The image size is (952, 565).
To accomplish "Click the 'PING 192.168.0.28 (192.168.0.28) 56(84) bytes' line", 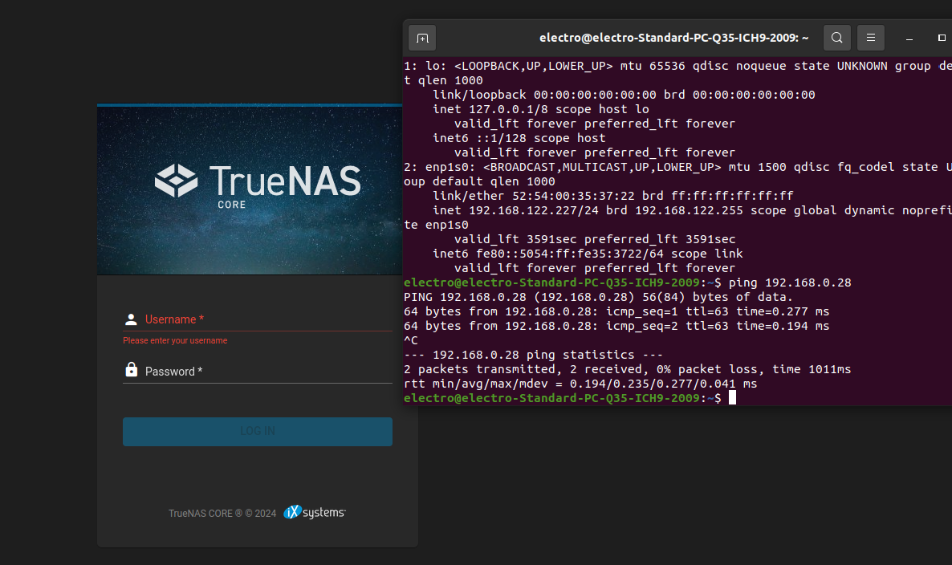I will click(598, 297).
